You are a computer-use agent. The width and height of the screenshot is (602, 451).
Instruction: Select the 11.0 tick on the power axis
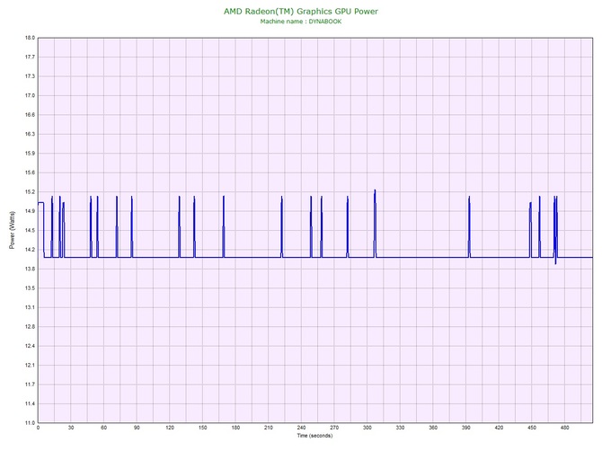click(29, 422)
